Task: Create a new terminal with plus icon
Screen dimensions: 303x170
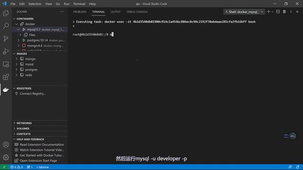Action: tap(268, 12)
